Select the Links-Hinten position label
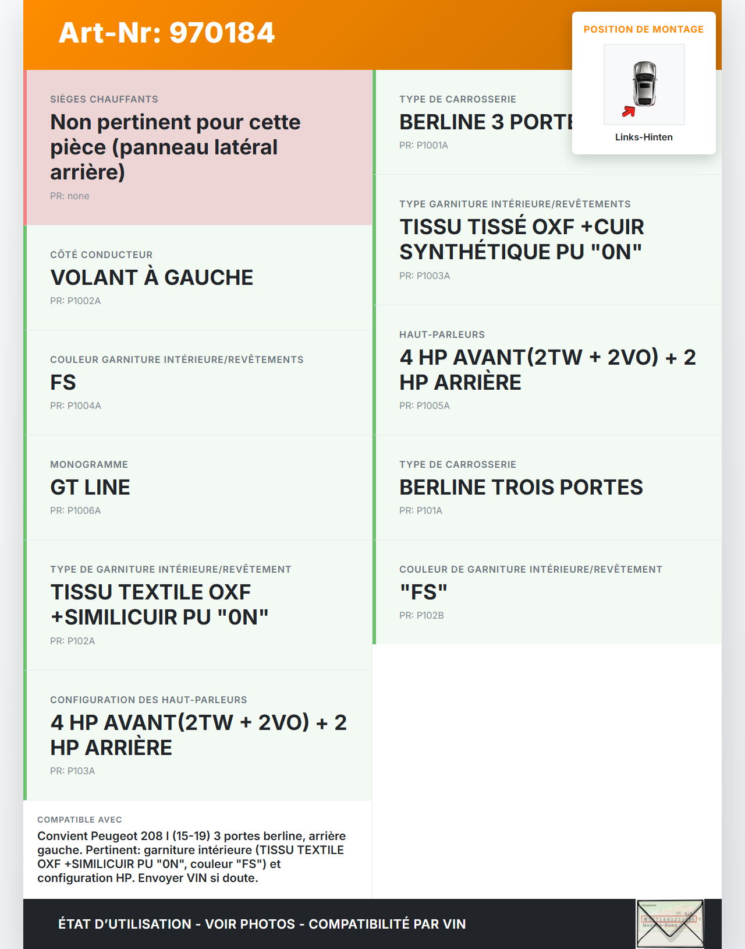Screen dimensions: 745x949 tap(644, 137)
